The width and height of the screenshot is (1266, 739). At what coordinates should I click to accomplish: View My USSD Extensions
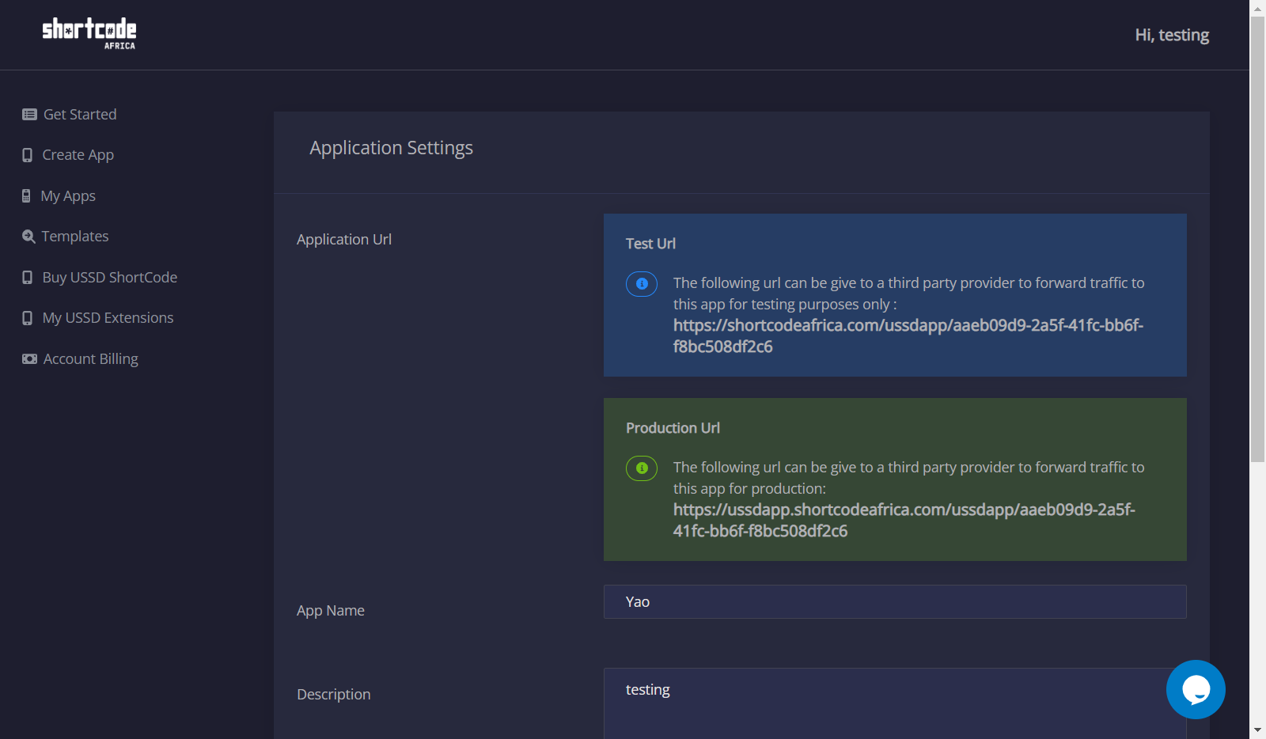click(x=108, y=318)
